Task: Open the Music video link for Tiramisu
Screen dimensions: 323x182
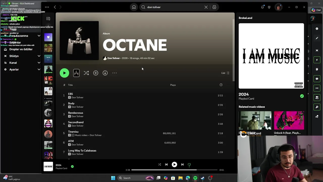Action: tap(81, 135)
